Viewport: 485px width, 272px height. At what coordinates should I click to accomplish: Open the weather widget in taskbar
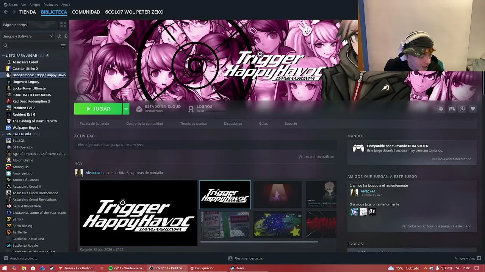pyautogui.click(x=404, y=268)
